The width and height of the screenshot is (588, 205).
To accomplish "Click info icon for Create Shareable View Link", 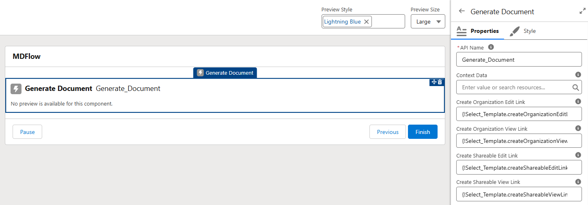I will click(x=578, y=182).
